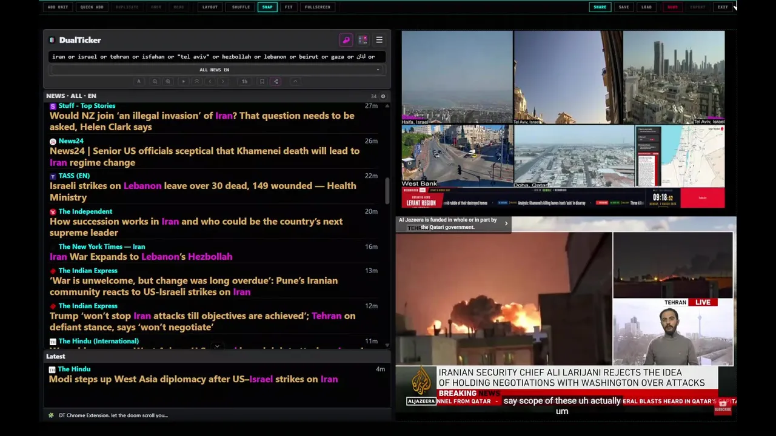The height and width of the screenshot is (436, 776).
Task: Click the zoom in magnifier icon
Action: [x=168, y=81]
